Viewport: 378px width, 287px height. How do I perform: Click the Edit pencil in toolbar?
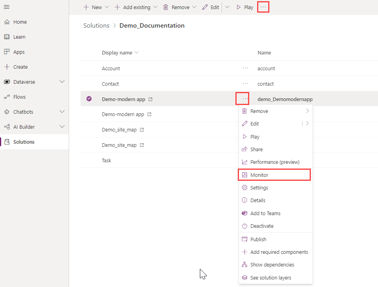[205, 7]
